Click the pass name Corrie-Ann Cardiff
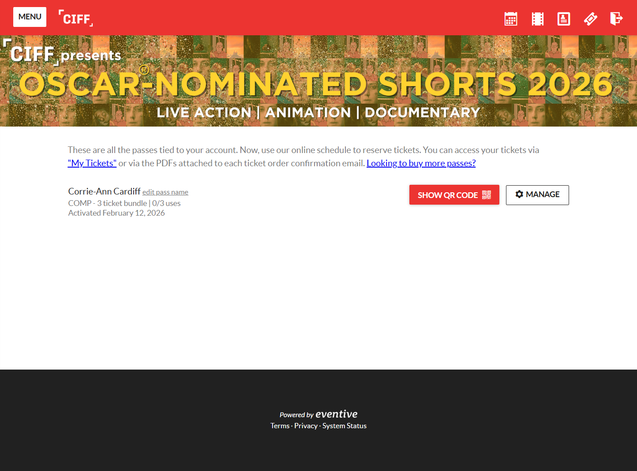Image resolution: width=637 pixels, height=471 pixels. [104, 191]
